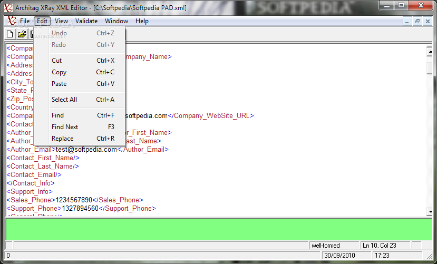The height and width of the screenshot is (264, 437).
Task: Click the Author_Email line test@softpedia.com text
Action: 86,150
